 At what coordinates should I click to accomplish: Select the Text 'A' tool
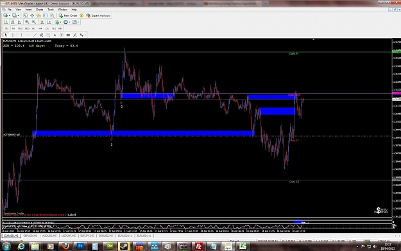coord(55,35)
